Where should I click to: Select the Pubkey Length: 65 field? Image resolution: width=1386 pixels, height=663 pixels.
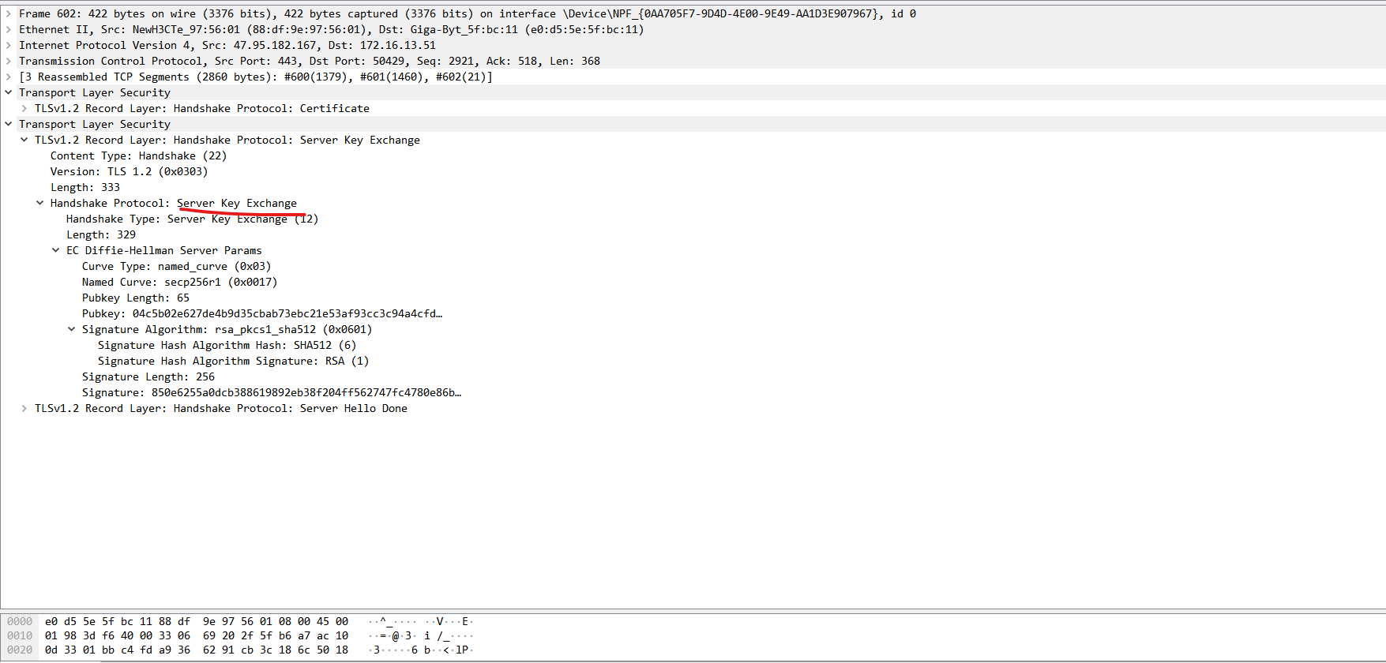click(136, 298)
